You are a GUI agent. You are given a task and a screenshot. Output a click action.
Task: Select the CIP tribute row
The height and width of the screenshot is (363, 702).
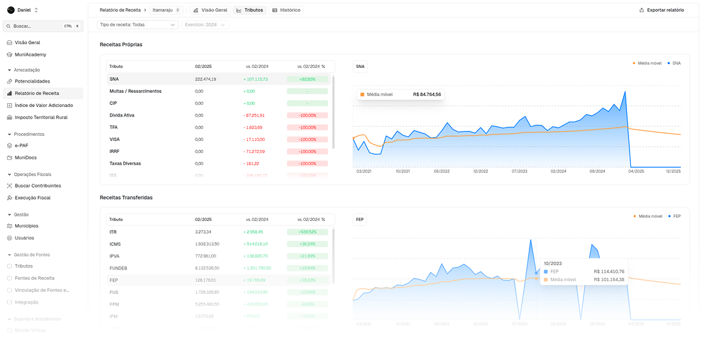click(219, 103)
